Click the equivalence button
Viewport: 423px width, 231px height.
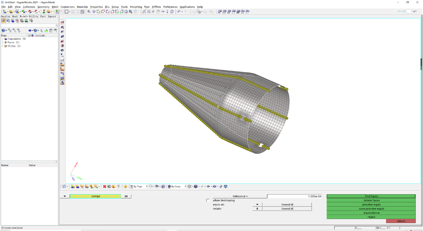point(371,213)
